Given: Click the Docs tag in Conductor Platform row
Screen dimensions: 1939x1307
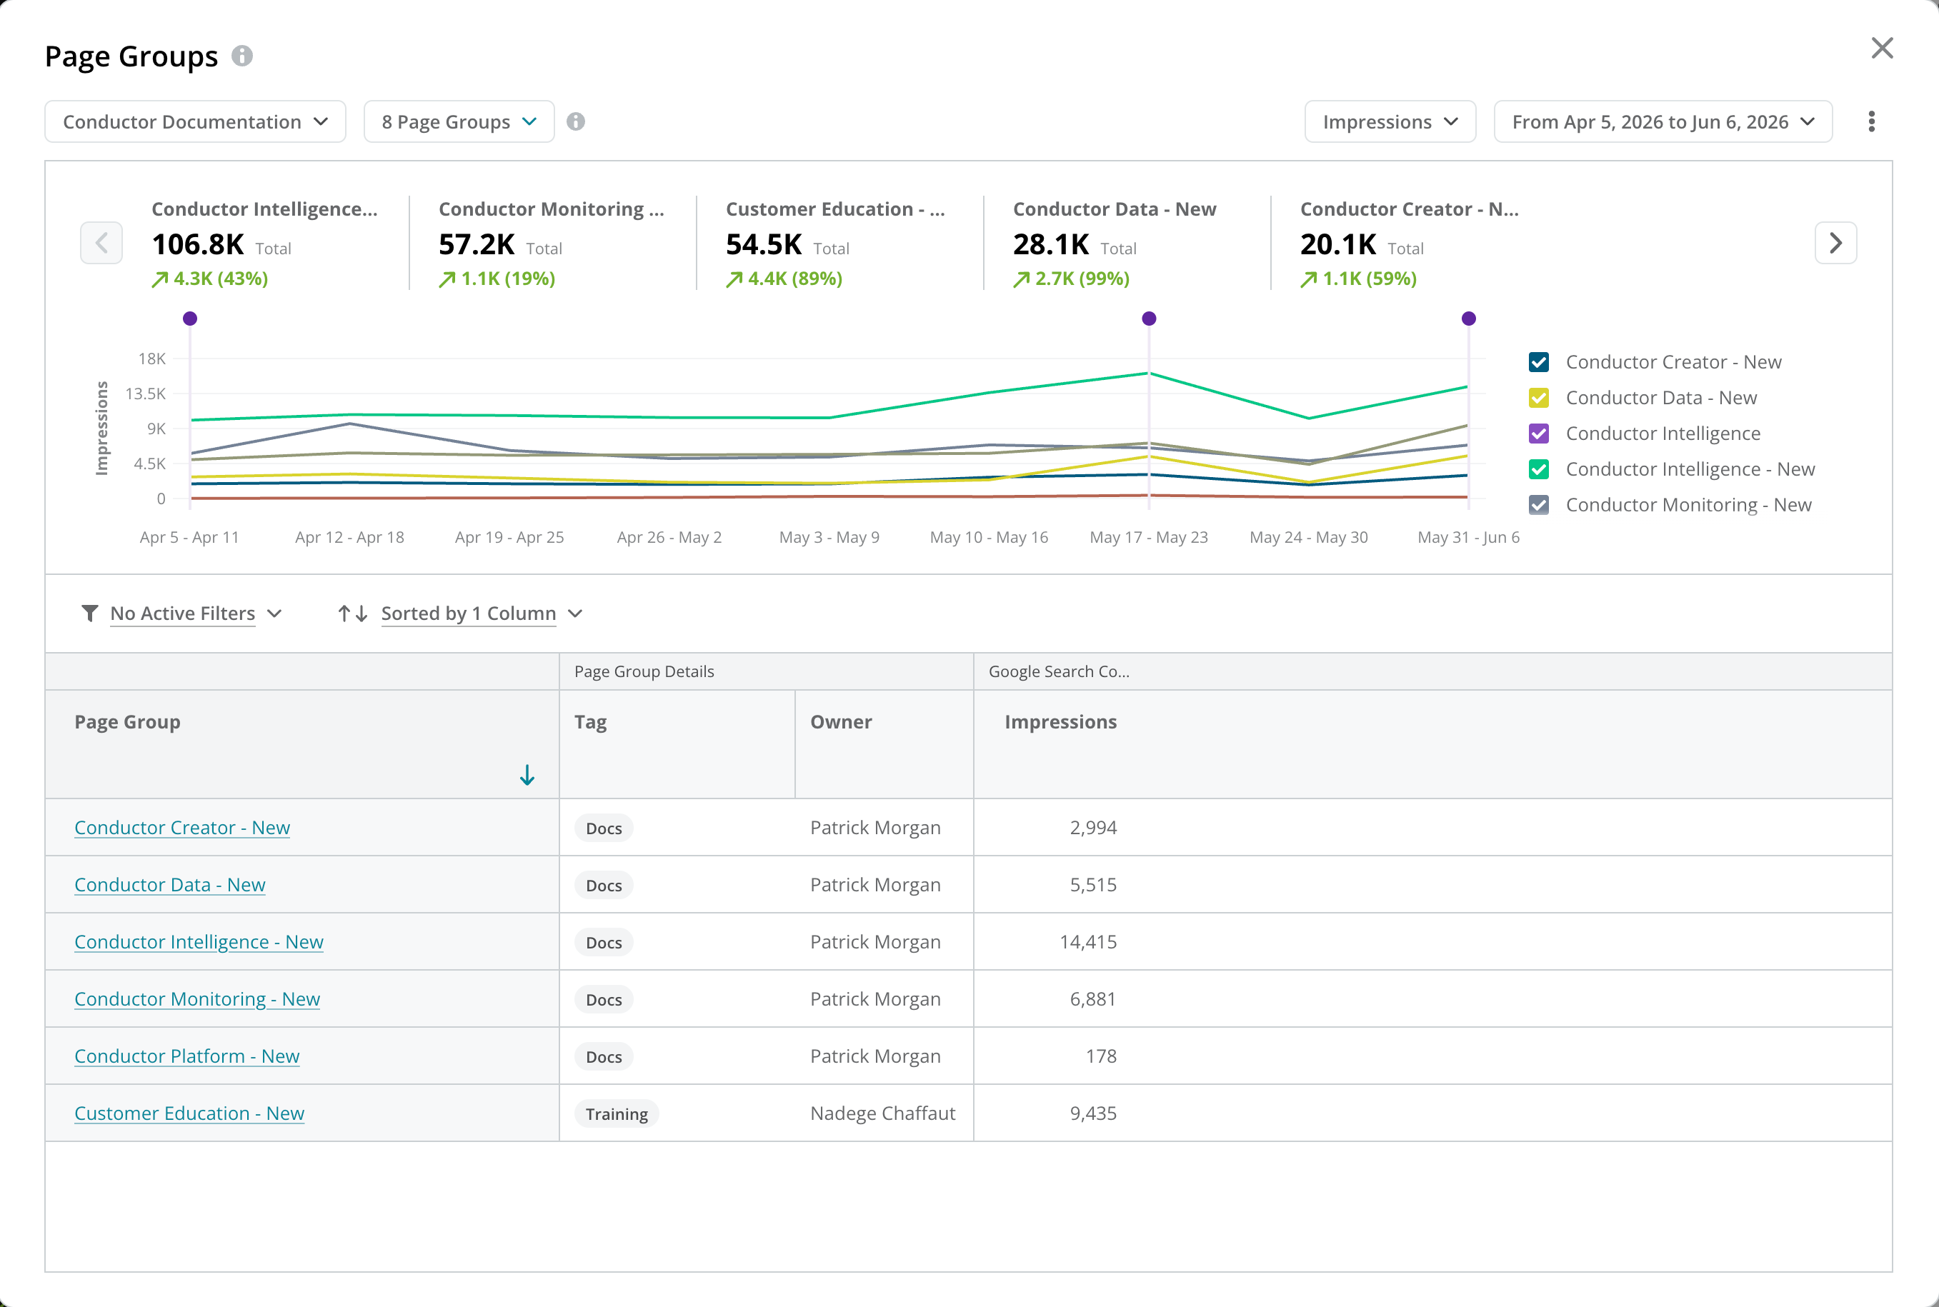Looking at the screenshot, I should point(604,1057).
